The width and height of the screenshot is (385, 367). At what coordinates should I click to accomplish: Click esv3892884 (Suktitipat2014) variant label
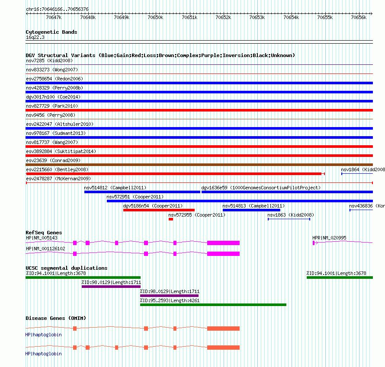pos(61,151)
